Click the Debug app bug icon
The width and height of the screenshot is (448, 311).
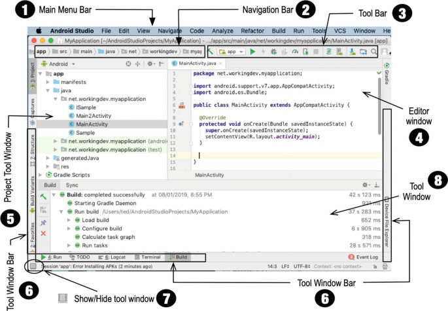click(275, 51)
